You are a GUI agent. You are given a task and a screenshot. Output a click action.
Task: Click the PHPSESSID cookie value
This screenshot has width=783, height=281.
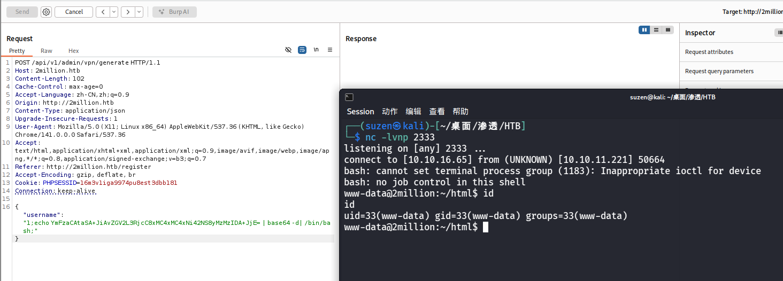coord(128,183)
